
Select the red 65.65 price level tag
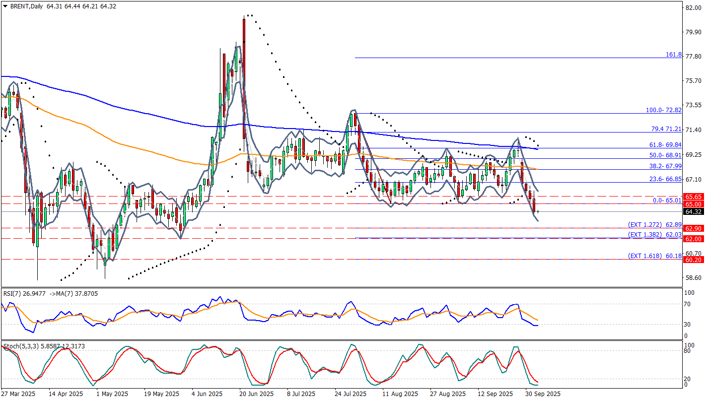pyautogui.click(x=693, y=197)
